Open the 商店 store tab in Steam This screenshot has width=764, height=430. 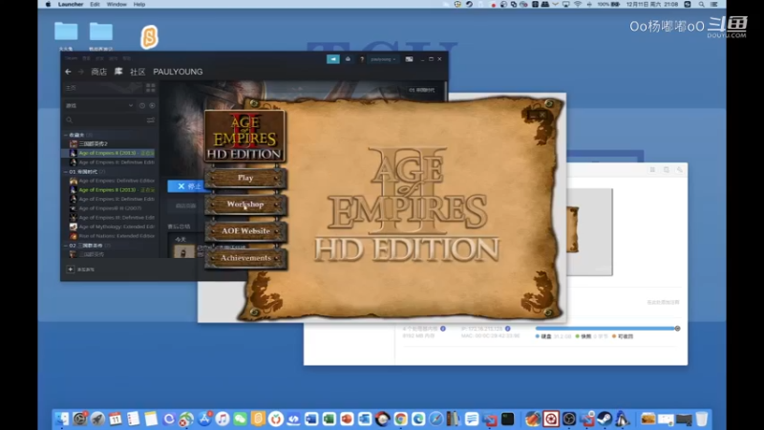coord(99,72)
